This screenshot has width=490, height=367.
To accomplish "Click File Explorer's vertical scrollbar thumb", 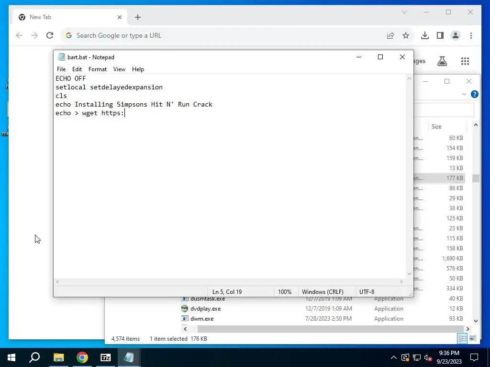I will point(476,178).
